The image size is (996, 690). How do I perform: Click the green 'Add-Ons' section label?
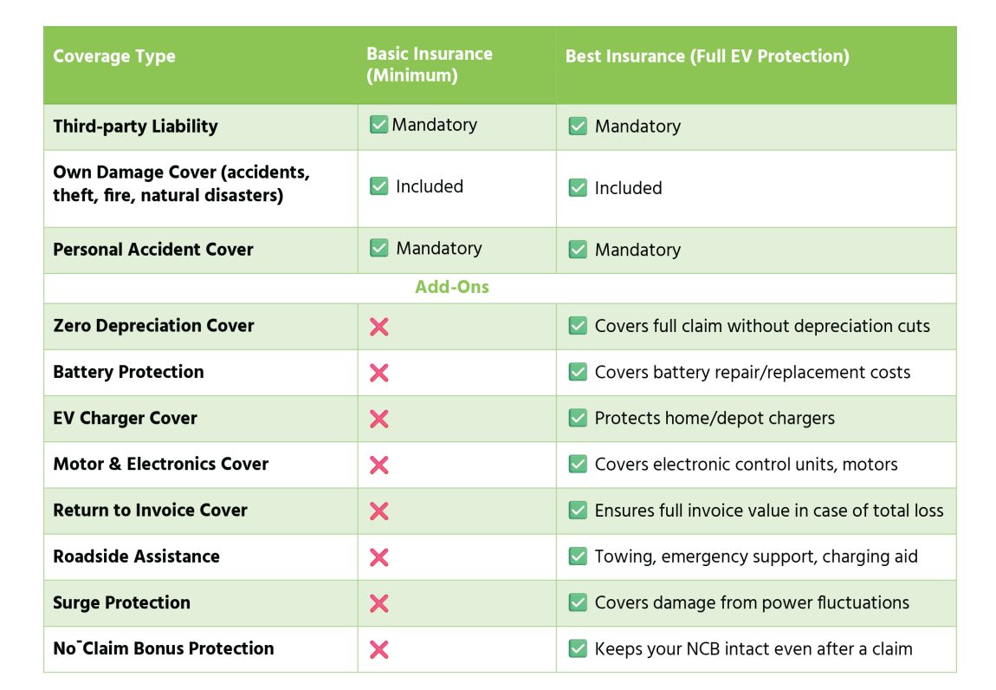click(x=452, y=287)
